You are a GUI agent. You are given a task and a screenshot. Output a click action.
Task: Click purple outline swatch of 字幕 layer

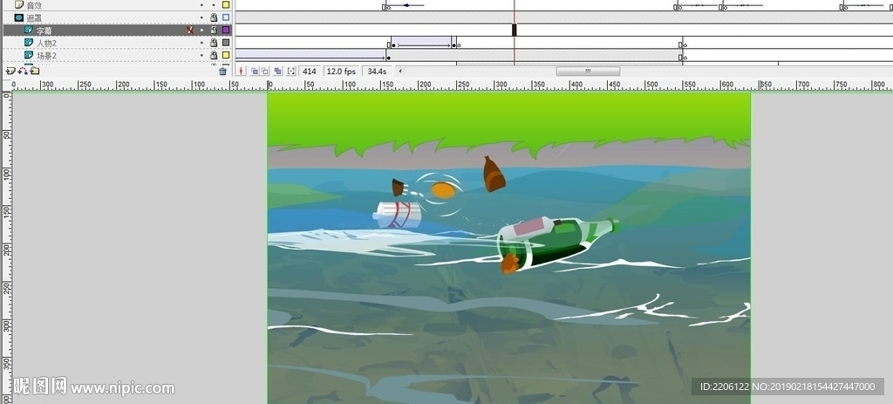coord(226,31)
